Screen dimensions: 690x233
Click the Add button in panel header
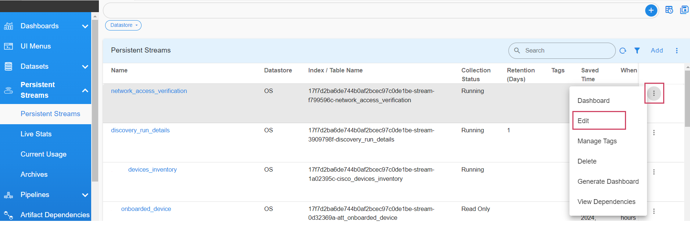pyautogui.click(x=657, y=51)
